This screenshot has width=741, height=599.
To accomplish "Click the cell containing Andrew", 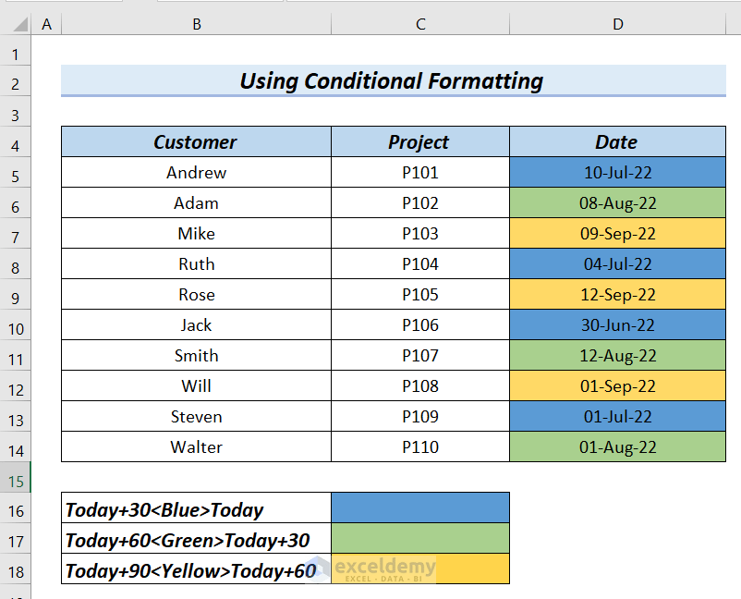I will (196, 173).
